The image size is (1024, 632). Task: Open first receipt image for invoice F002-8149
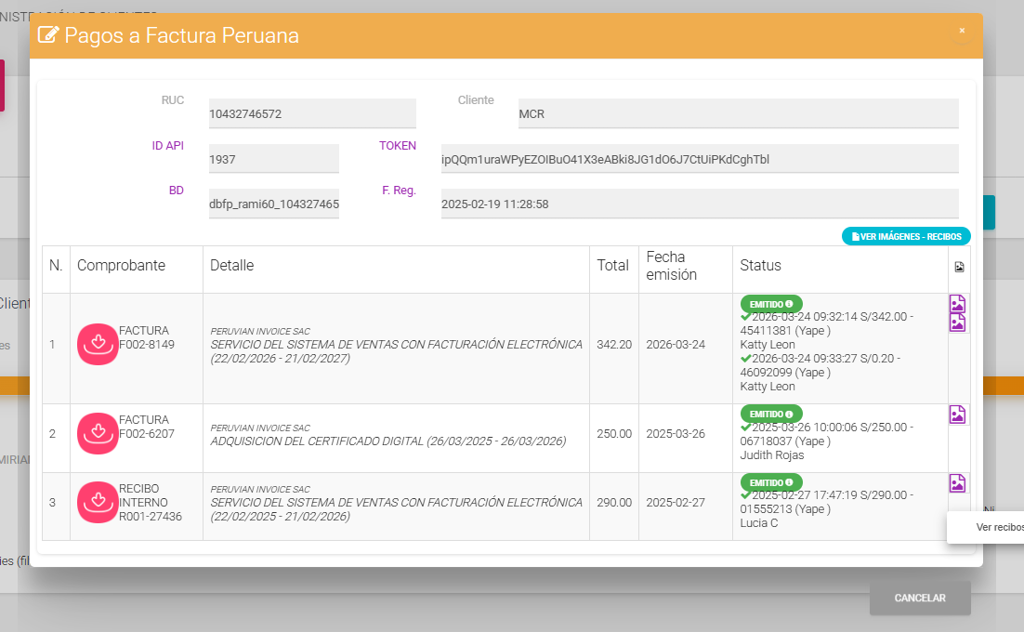[957, 304]
